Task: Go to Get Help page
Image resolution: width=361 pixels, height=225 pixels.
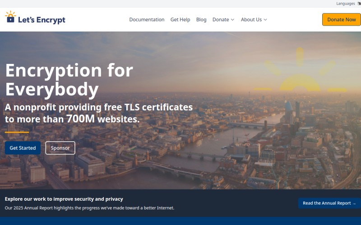Action: 180,19
